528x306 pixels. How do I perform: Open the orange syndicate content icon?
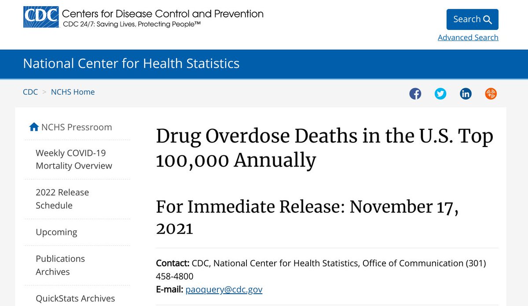(491, 93)
